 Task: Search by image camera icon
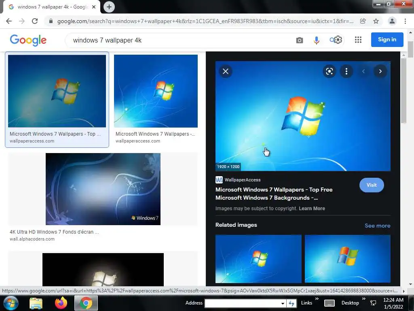click(300, 40)
